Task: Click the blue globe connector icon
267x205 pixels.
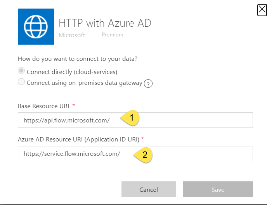Action: tap(35, 26)
